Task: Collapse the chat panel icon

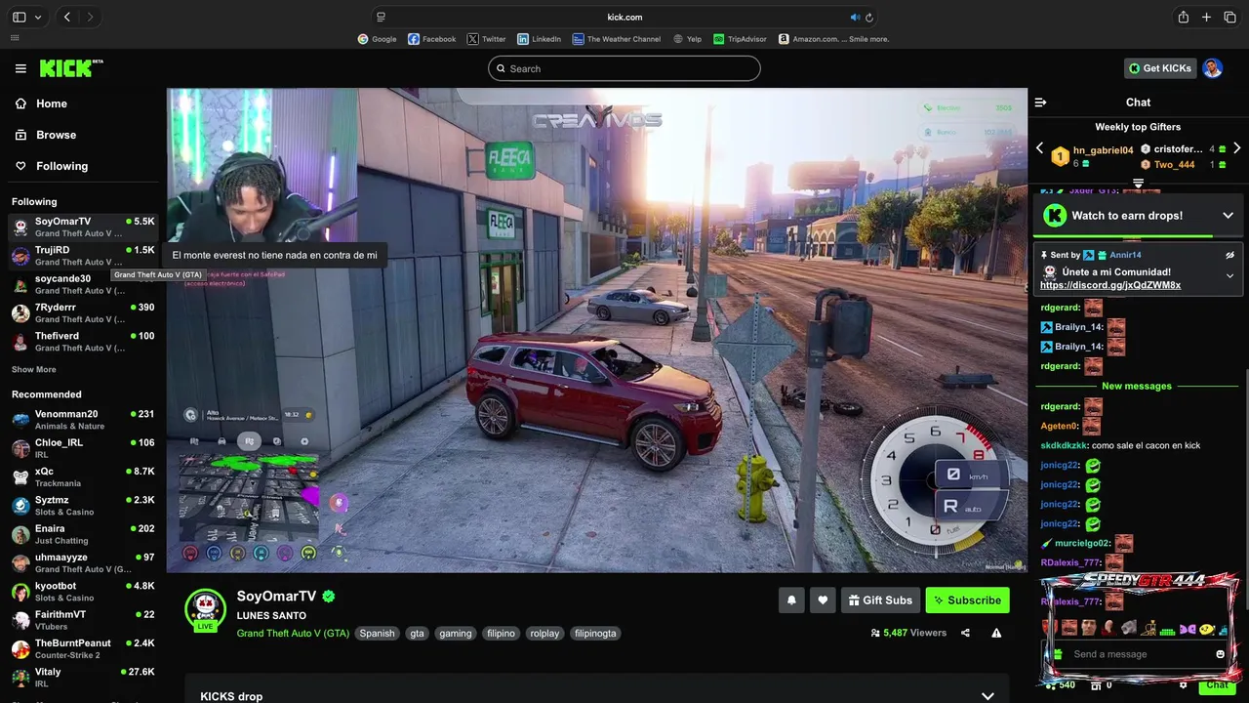Action: tap(1040, 103)
